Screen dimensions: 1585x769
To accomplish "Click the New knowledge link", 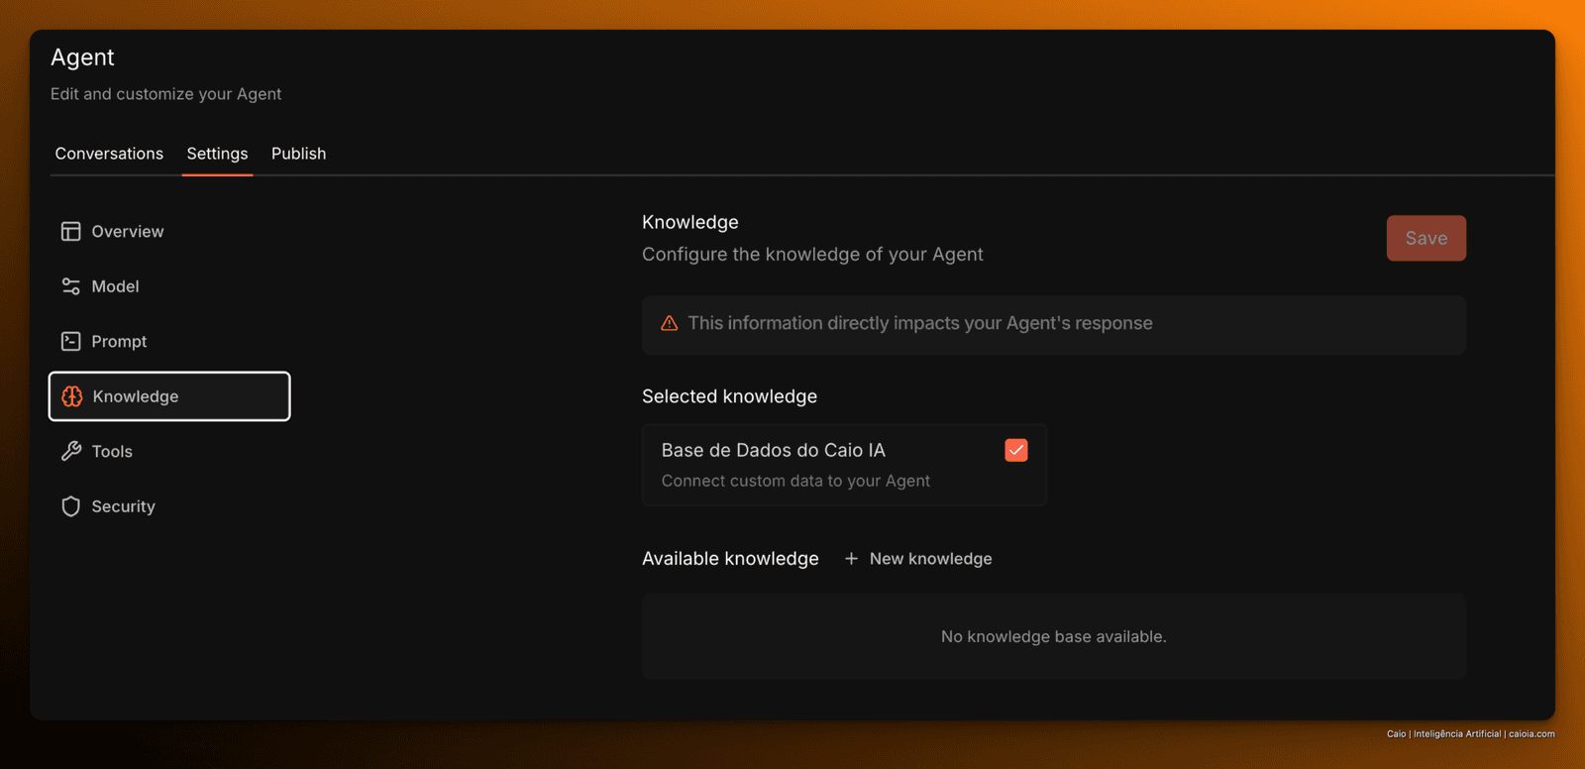I will pos(917,559).
